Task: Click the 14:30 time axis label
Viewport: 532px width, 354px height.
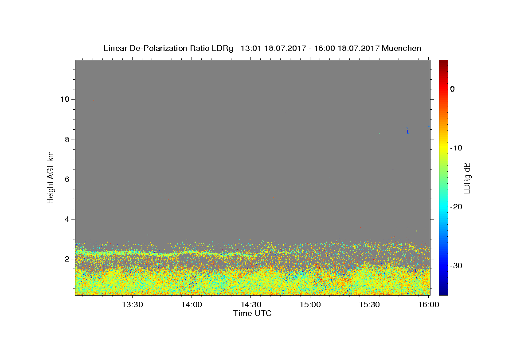Action: [x=251, y=304]
